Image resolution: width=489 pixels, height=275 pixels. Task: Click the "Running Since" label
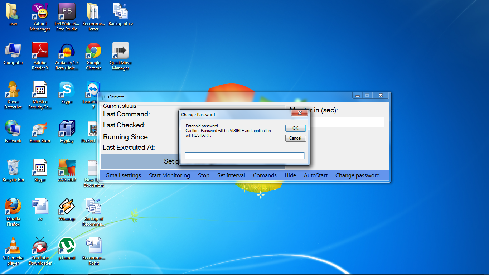tap(125, 137)
